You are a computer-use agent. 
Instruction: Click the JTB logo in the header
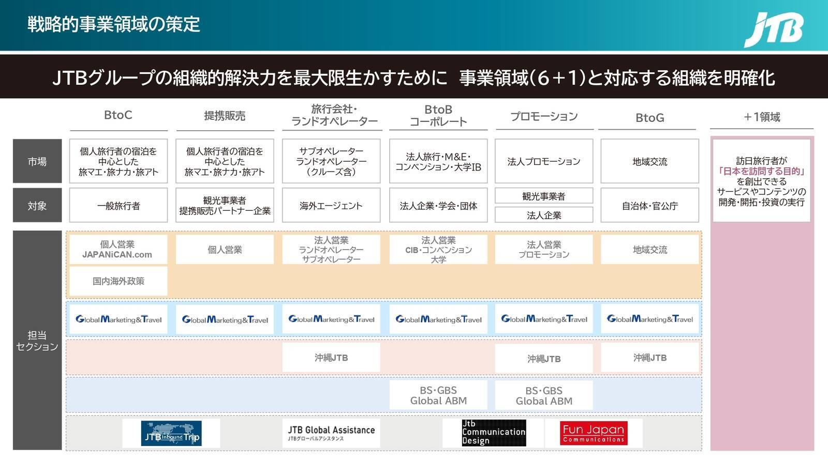point(774,29)
